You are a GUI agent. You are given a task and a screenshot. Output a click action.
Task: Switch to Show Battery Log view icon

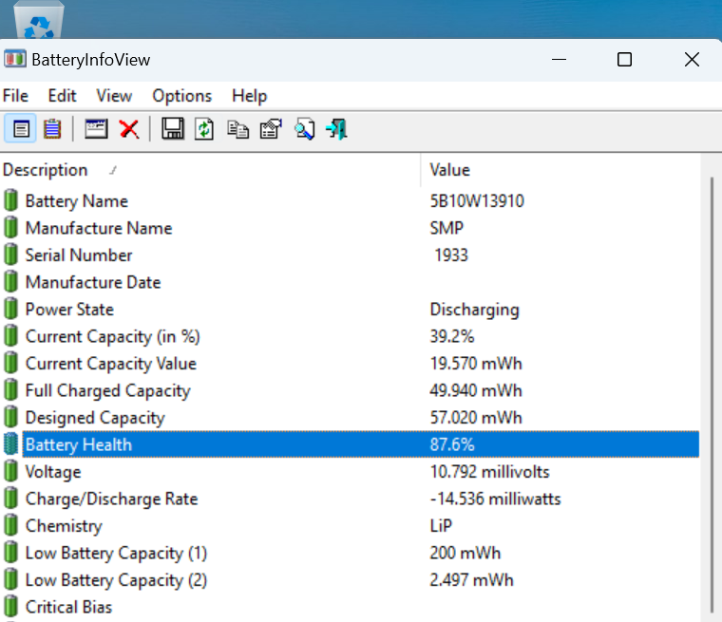(x=52, y=129)
